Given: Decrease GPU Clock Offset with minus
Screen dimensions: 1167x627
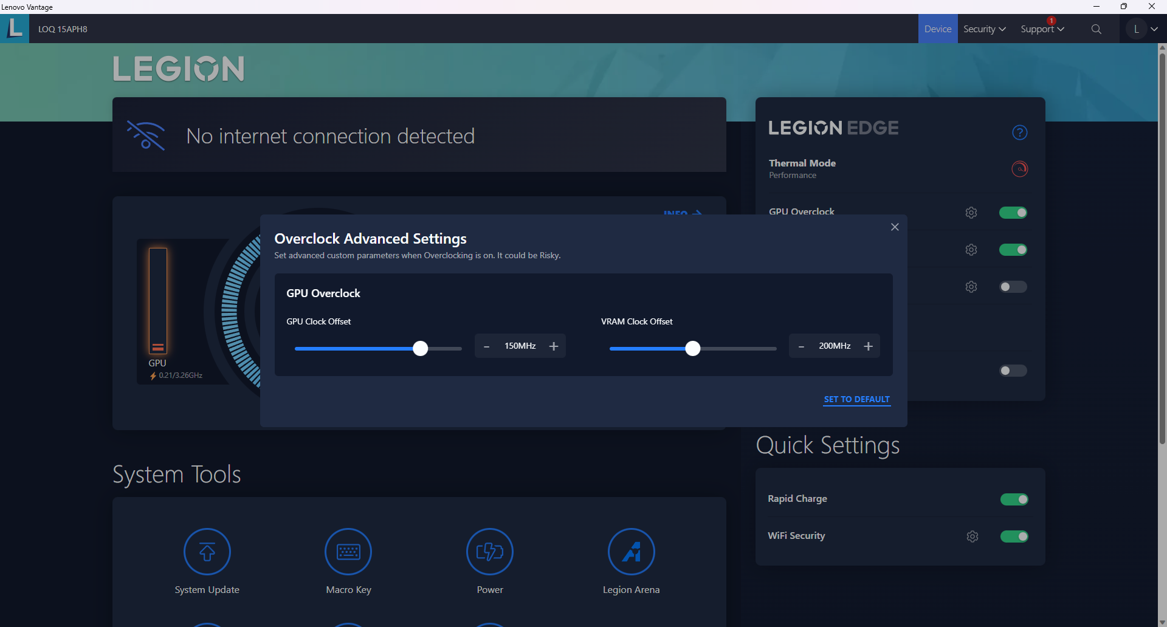Looking at the screenshot, I should tap(486, 346).
